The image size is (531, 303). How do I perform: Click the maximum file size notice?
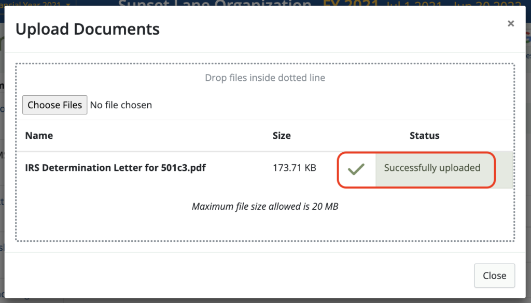pyautogui.click(x=265, y=206)
